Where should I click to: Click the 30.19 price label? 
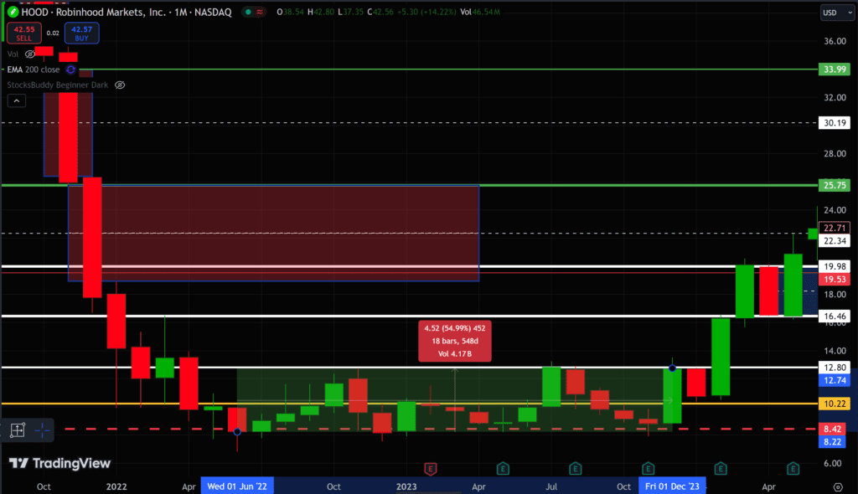click(x=835, y=122)
